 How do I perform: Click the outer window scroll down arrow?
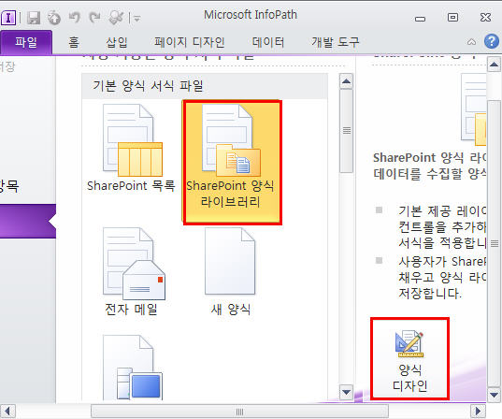[494, 395]
